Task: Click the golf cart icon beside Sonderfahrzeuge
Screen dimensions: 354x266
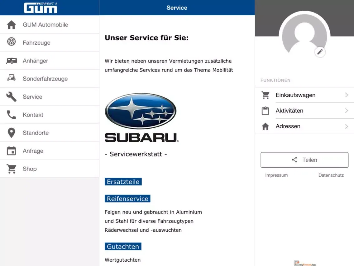Action: pyautogui.click(x=11, y=78)
